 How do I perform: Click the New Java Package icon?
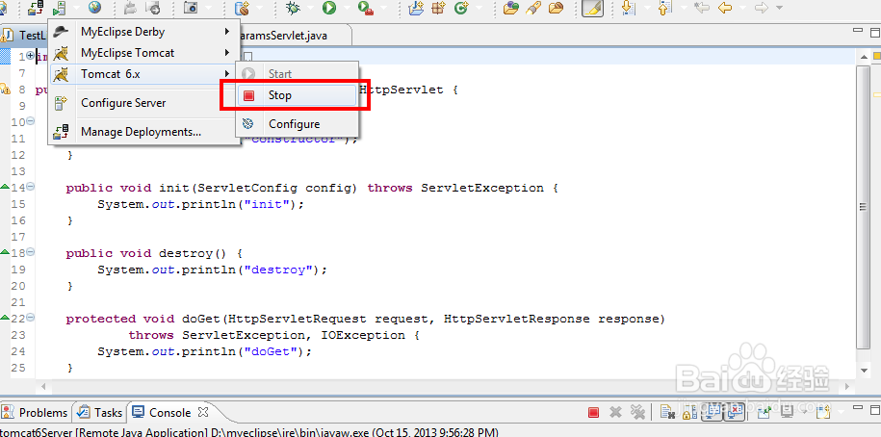(438, 8)
